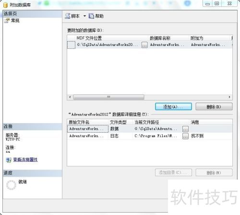
Task: Click the 添加(A)... Add button
Action: click(x=173, y=106)
